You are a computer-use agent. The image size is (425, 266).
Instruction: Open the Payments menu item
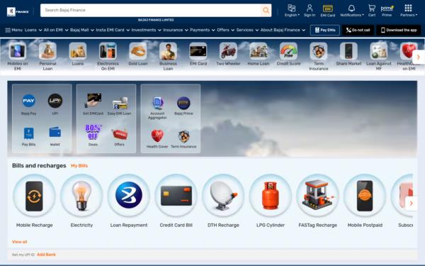click(x=203, y=30)
